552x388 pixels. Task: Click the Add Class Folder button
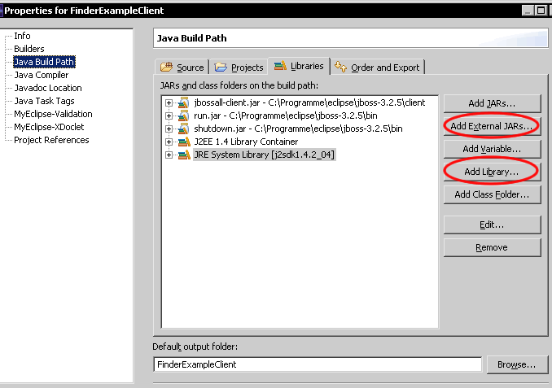tap(492, 194)
